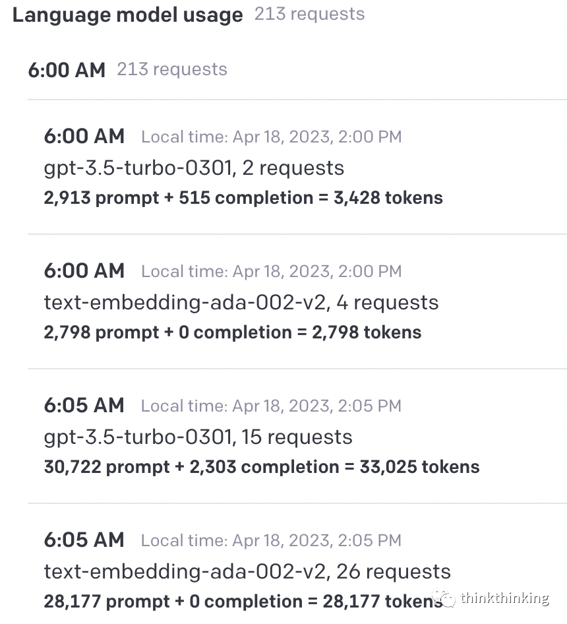Image resolution: width=567 pixels, height=624 pixels.
Task: Click the 6:05 AM time of gpt-3.5-turbo entry
Action: tap(84, 406)
